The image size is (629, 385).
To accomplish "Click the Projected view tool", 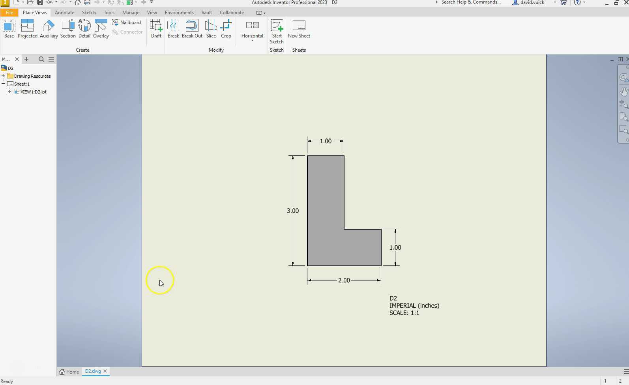I will pos(27,29).
